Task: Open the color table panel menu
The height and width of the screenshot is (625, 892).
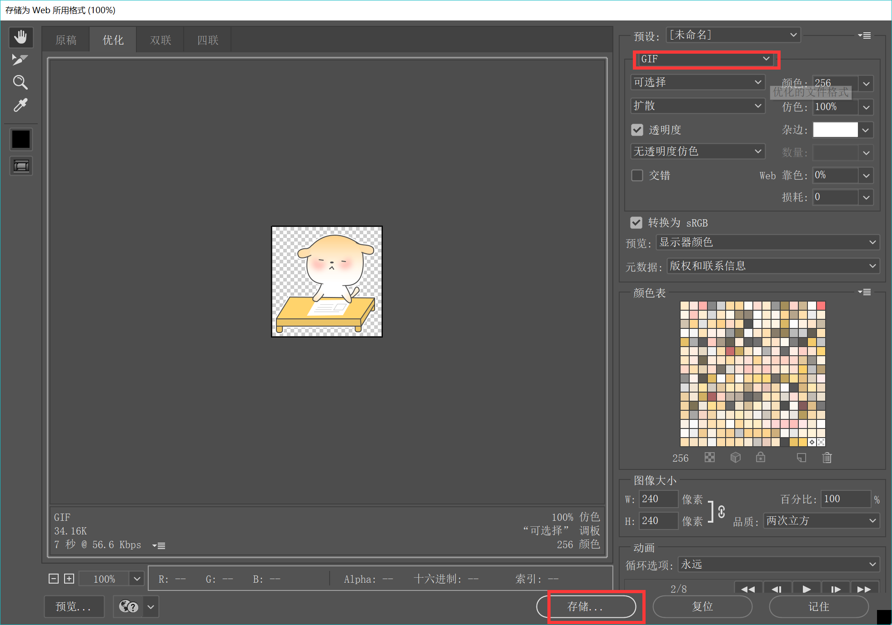Action: coord(864,292)
